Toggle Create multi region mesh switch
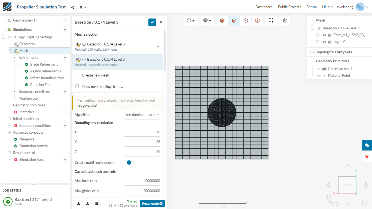 (130, 162)
